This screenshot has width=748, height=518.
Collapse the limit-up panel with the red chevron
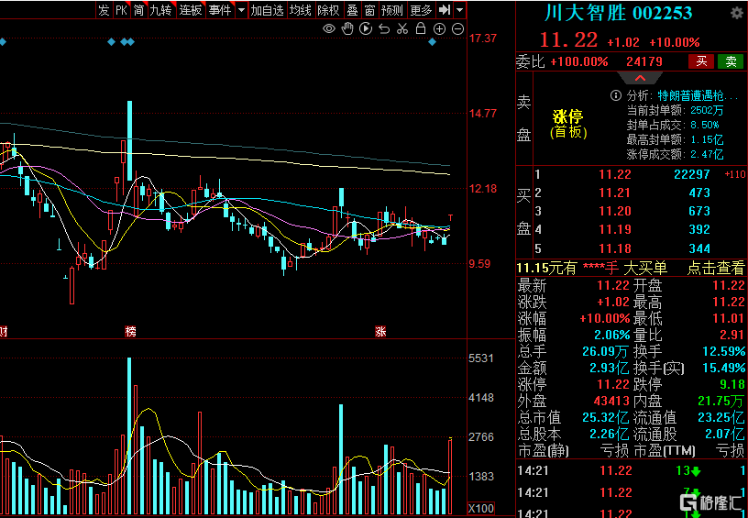pyautogui.click(x=640, y=78)
